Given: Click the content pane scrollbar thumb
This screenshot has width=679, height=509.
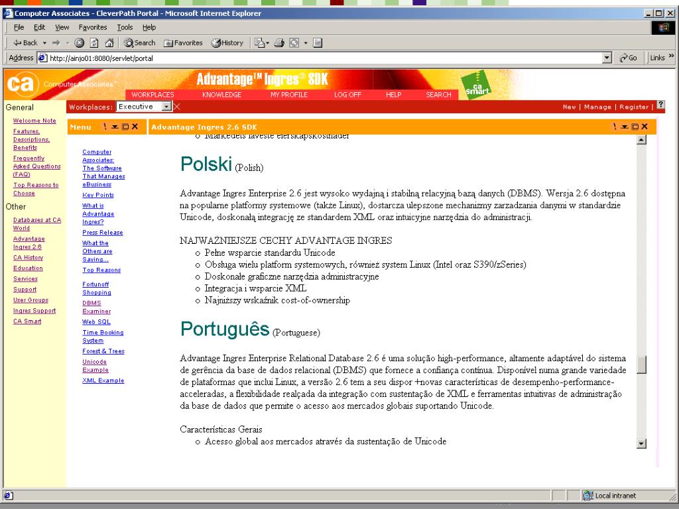Looking at the screenshot, I should coord(641,365).
